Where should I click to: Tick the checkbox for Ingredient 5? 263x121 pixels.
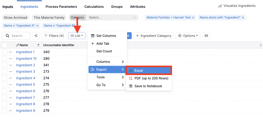pyautogui.click(x=4, y=84)
